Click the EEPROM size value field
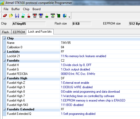The image size is (140, 119). click(x=135, y=24)
